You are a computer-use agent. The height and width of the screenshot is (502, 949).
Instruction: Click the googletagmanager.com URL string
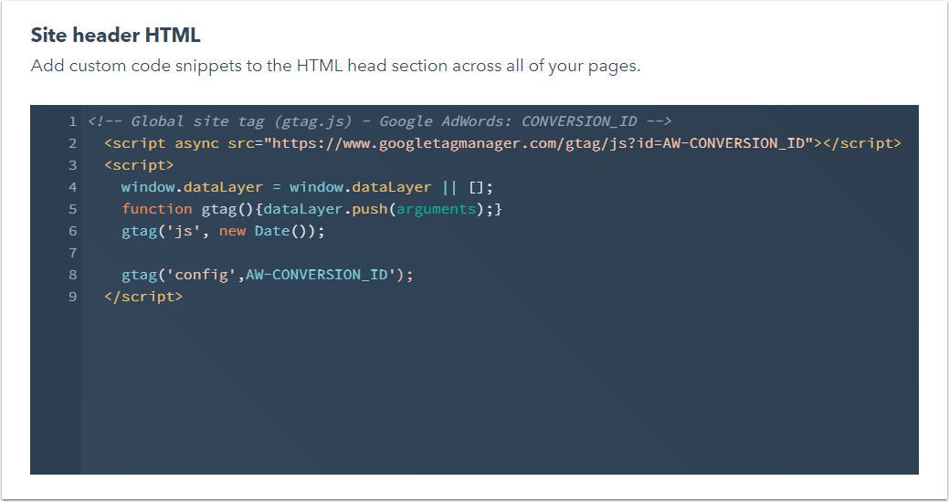pos(542,143)
